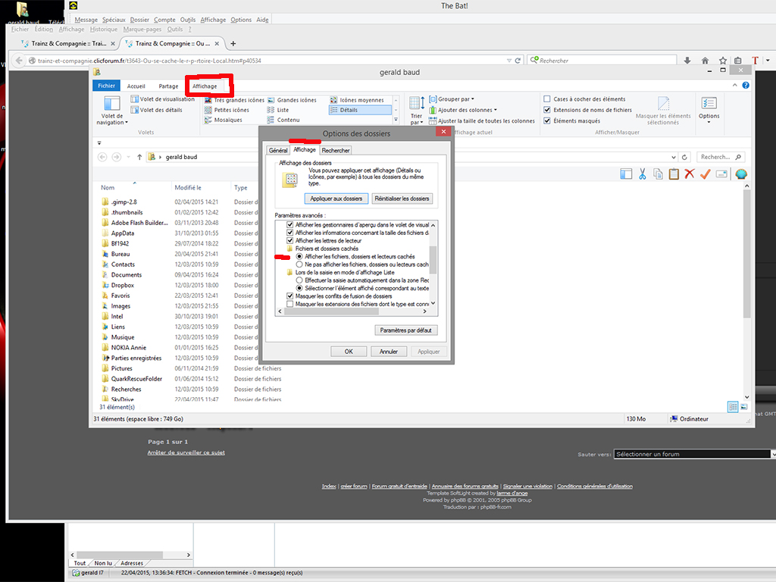776x582 pixels.
Task: Select Détails layout option
Action: pos(360,110)
